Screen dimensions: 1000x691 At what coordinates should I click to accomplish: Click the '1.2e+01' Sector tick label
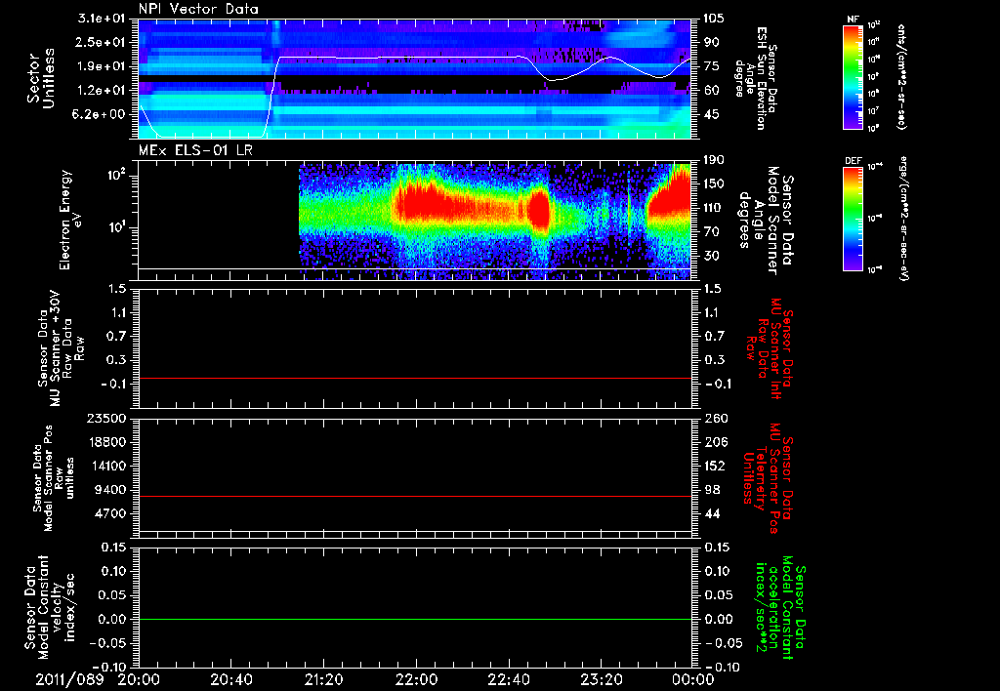click(102, 91)
